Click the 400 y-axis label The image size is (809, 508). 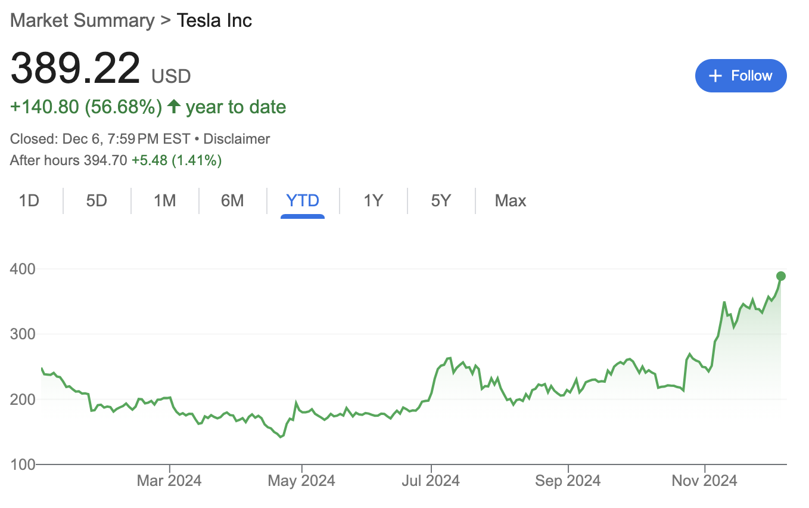tap(23, 269)
